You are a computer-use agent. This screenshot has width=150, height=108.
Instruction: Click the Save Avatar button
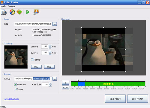click(137, 99)
